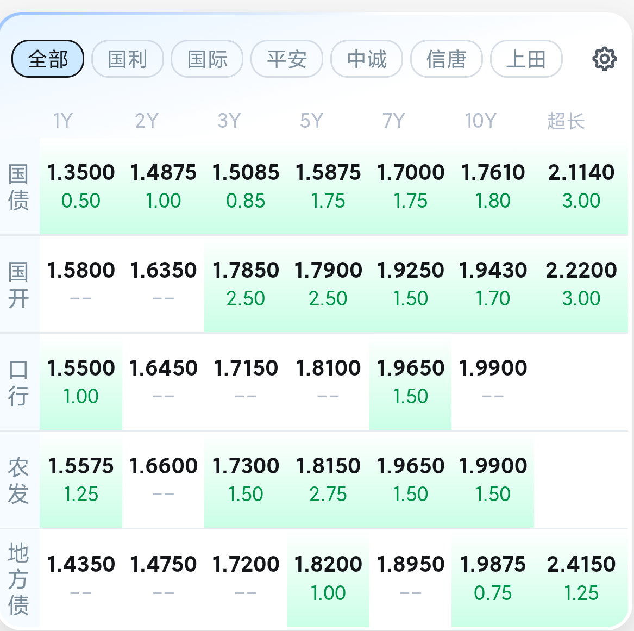The image size is (634, 631).
Task: Click the 1Y column header
Action: point(62,121)
